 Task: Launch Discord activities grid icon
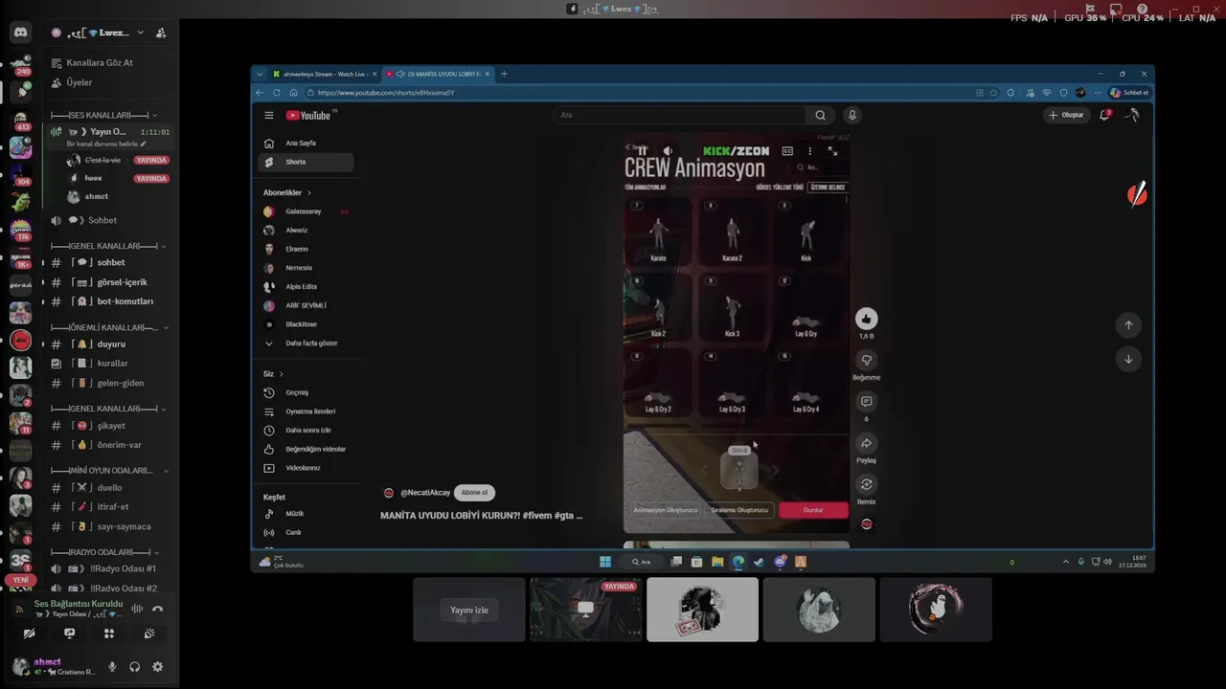coord(109,633)
